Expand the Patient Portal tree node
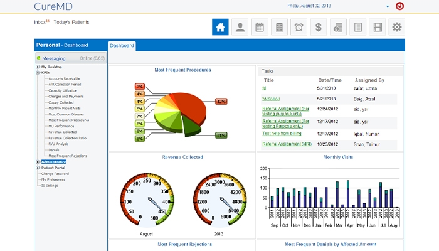This screenshot has height=251, width=439. (x=38, y=168)
